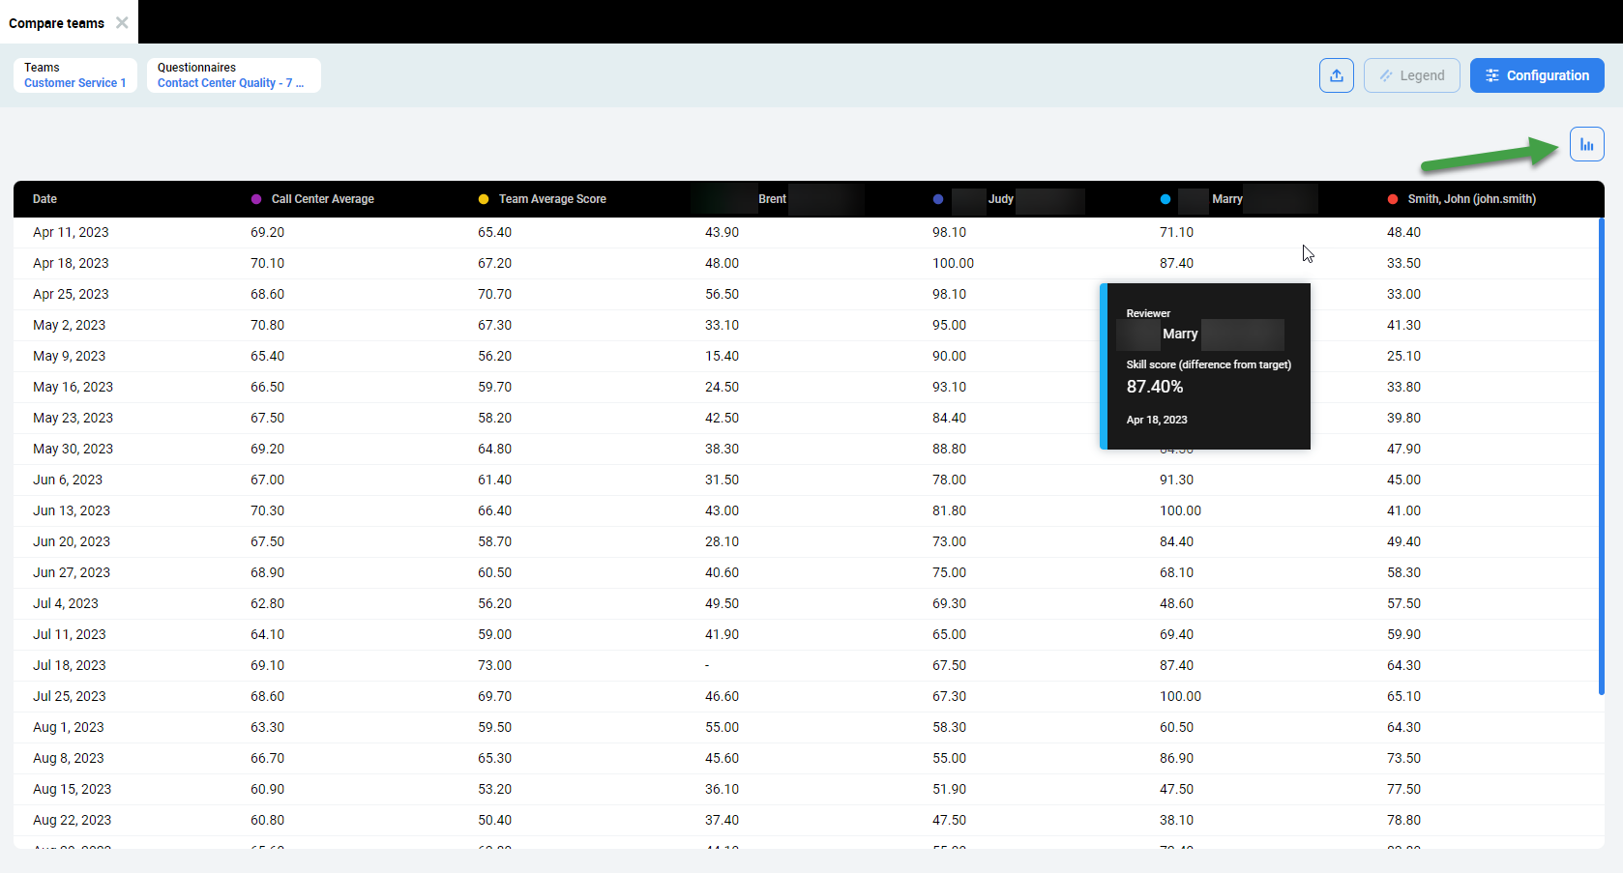The height and width of the screenshot is (873, 1623).
Task: Open the Teams filter dropdown
Action: (x=74, y=75)
